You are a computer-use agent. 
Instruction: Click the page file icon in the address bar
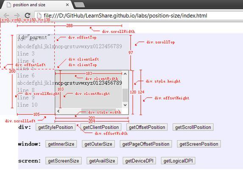pos(39,16)
